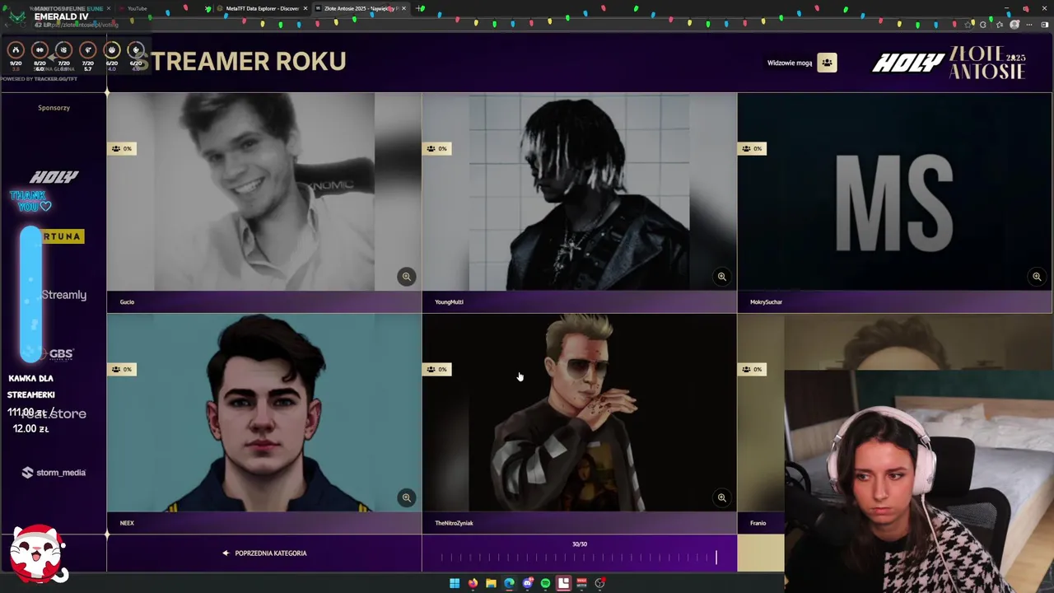Screen dimensions: 1054x593
Task: Click the Streamly sponsor text
Action: tap(63, 295)
